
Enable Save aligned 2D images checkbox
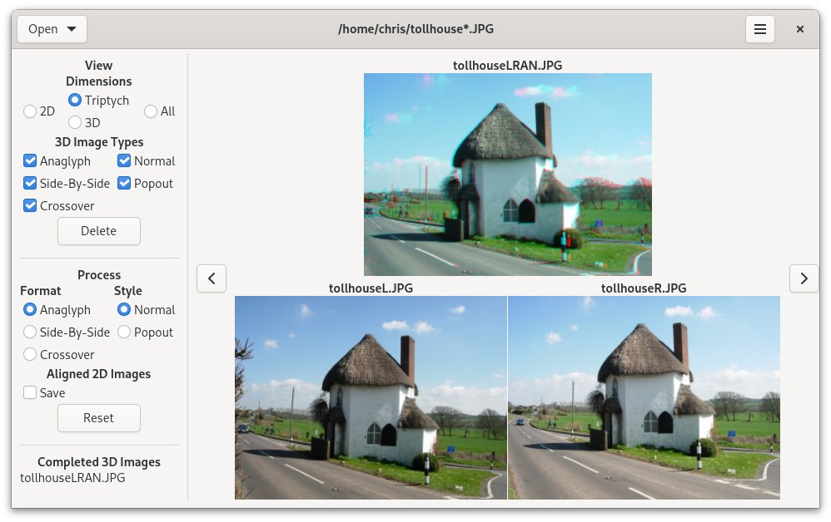[30, 393]
